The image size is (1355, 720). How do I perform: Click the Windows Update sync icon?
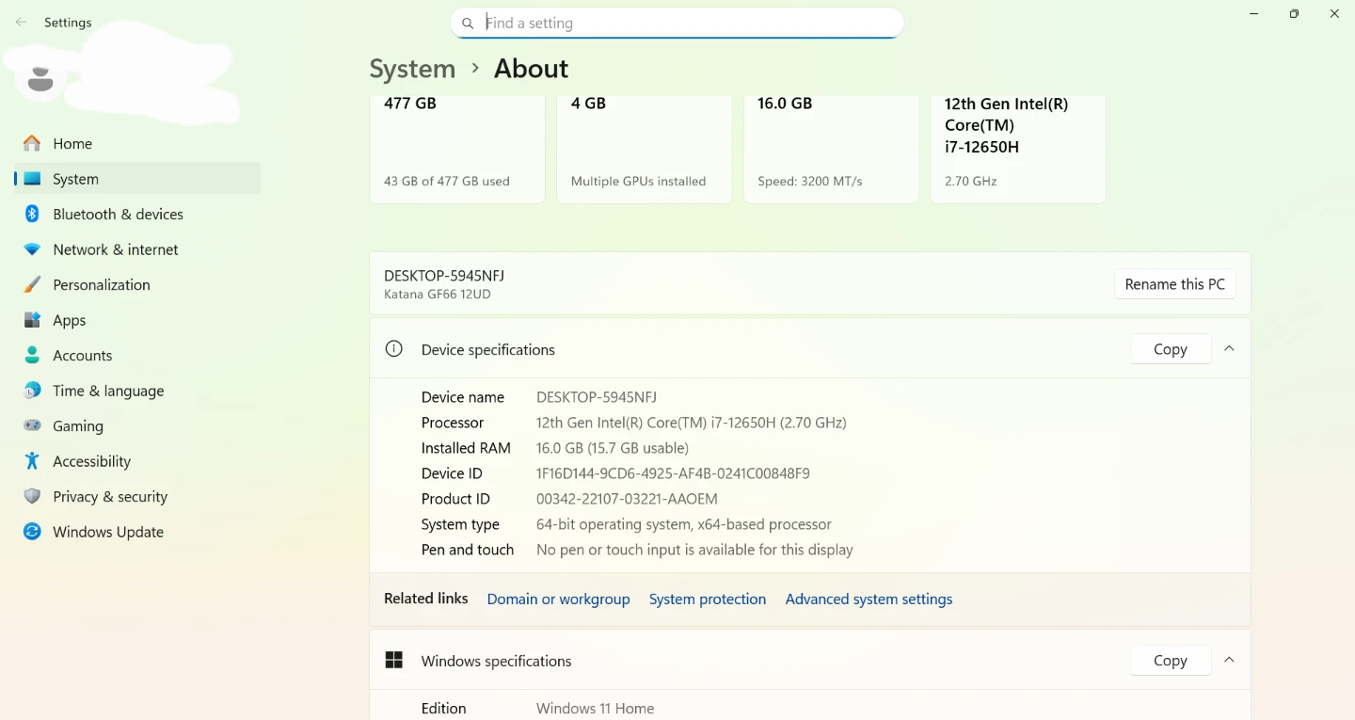click(32, 532)
